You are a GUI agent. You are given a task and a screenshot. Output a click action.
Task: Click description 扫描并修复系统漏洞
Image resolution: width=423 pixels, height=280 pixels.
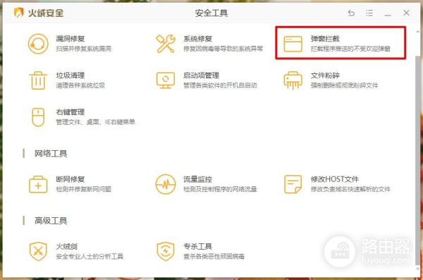[x=83, y=49]
